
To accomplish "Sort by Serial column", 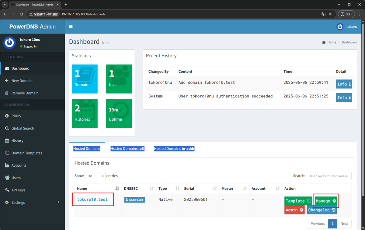I will coord(200,189).
